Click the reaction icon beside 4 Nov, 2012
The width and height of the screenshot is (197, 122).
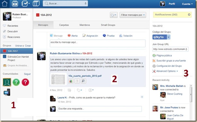tap(69, 90)
